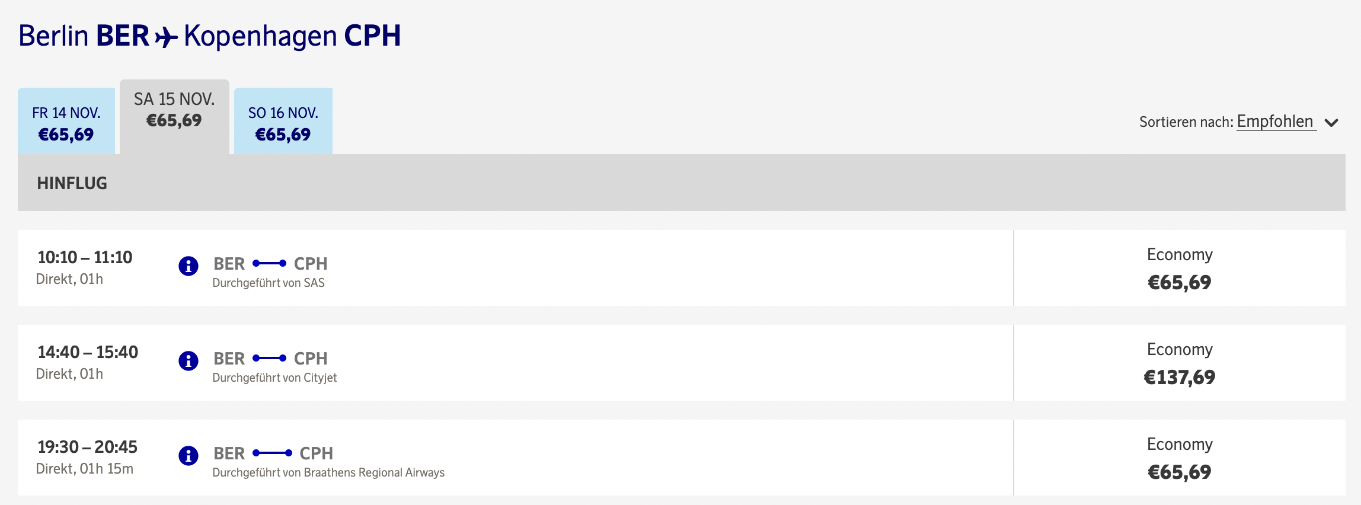The image size is (1361, 505).
Task: Click the airplane icon in route heading
Action: point(166,37)
